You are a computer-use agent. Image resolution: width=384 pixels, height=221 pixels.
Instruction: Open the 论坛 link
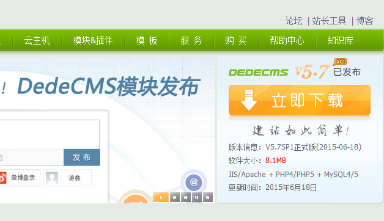(294, 21)
